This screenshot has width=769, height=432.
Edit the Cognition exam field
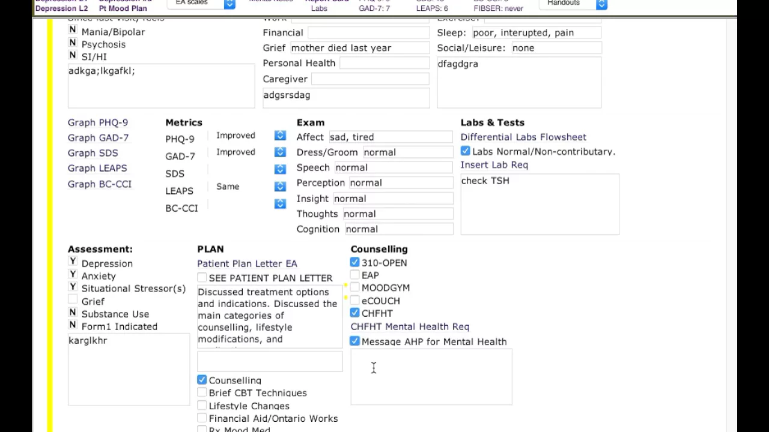pyautogui.click(x=399, y=229)
